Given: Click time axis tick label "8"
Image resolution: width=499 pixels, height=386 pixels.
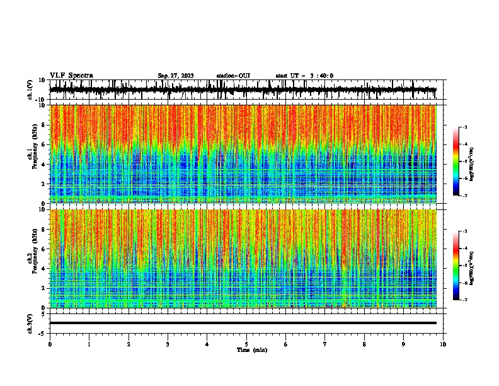Looking at the screenshot, I should coord(364,344).
